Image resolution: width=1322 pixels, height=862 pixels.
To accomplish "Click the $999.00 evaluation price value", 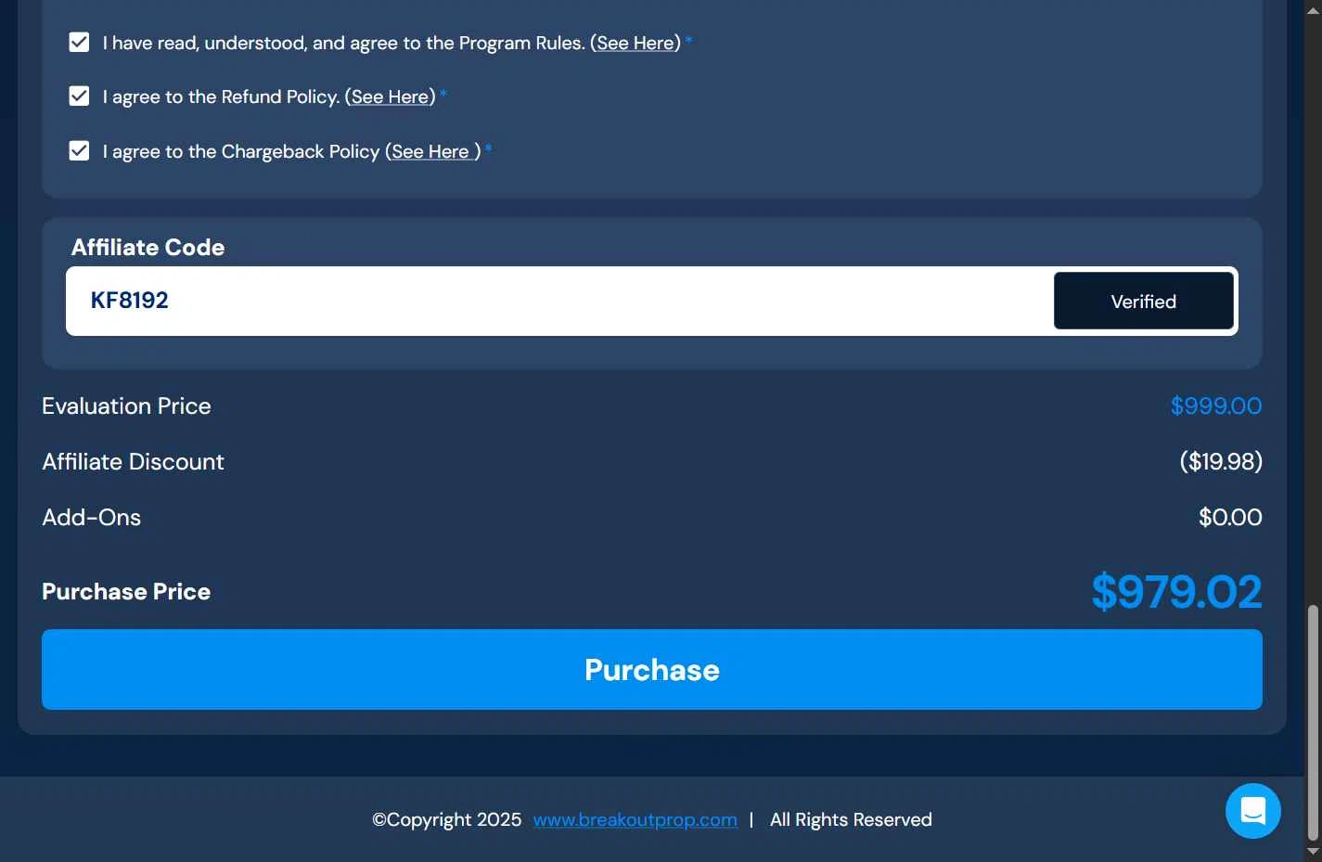I will click(1216, 405).
